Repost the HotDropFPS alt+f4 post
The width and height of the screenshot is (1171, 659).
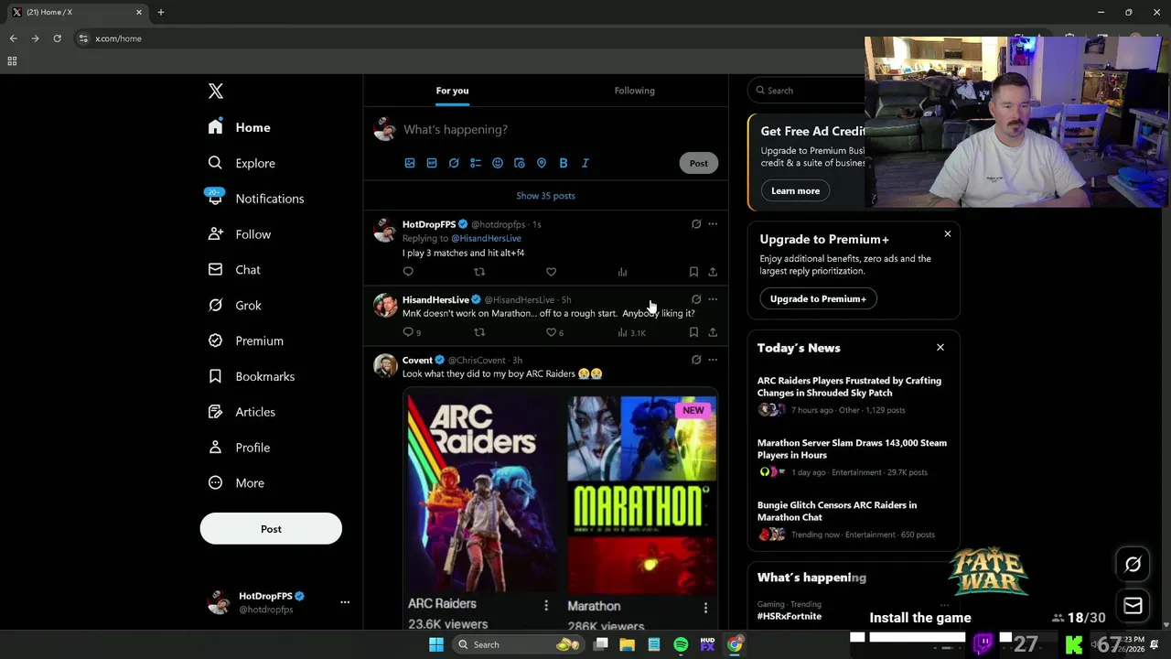click(x=479, y=272)
